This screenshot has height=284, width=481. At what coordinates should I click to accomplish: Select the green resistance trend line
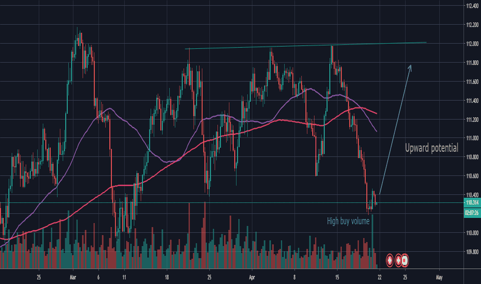tap(306, 45)
